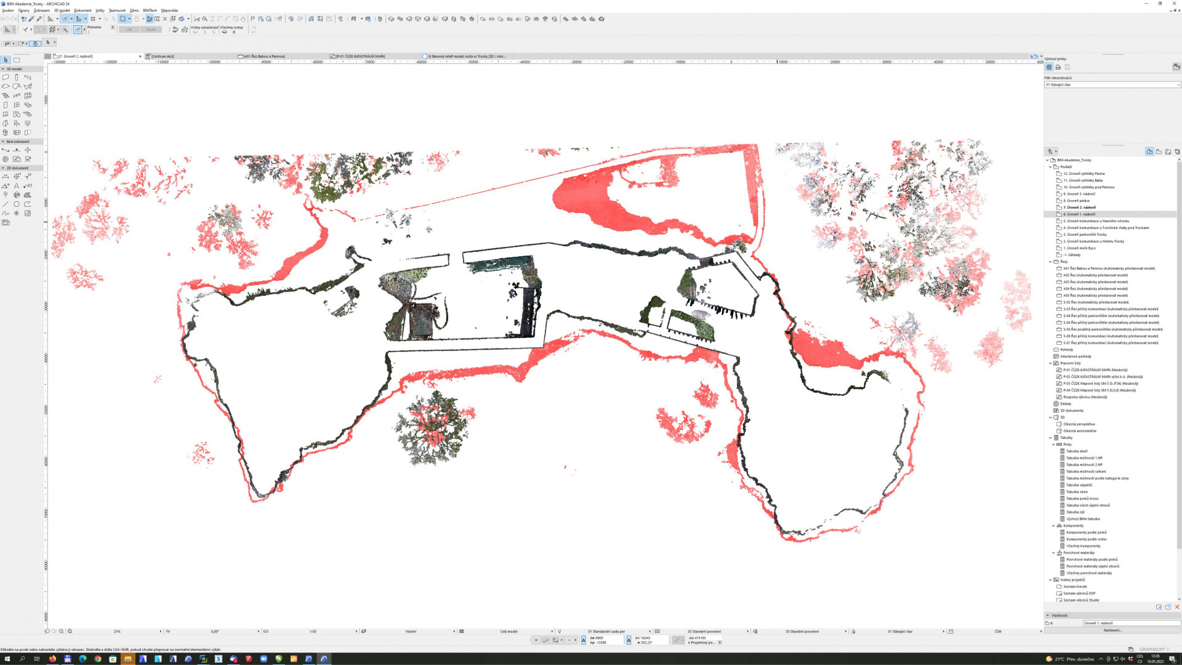Collapse the Pracovní listy folder
This screenshot has width=1182, height=665.
pyautogui.click(x=1050, y=363)
